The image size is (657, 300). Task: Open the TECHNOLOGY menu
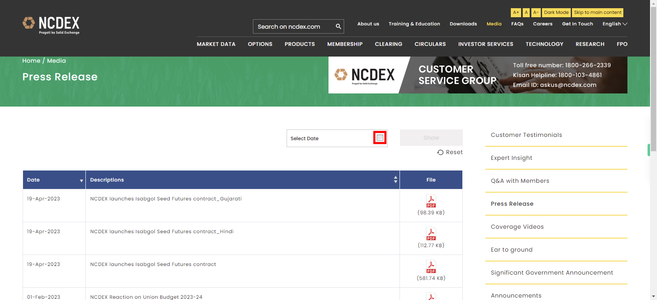click(544, 44)
